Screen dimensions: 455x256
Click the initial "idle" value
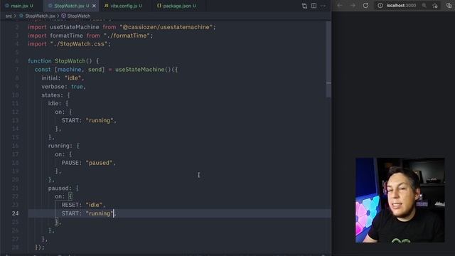[x=73, y=78]
